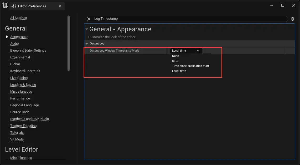Click the Level Editor category heading

coord(22,149)
